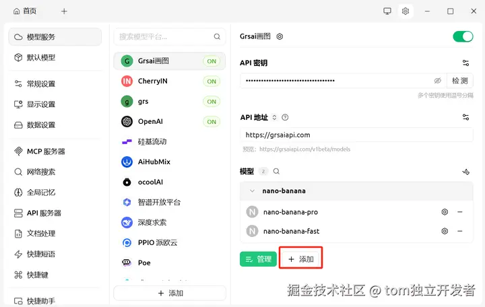Click the model health check icon
This screenshot has height=307, width=485.
coord(466,172)
